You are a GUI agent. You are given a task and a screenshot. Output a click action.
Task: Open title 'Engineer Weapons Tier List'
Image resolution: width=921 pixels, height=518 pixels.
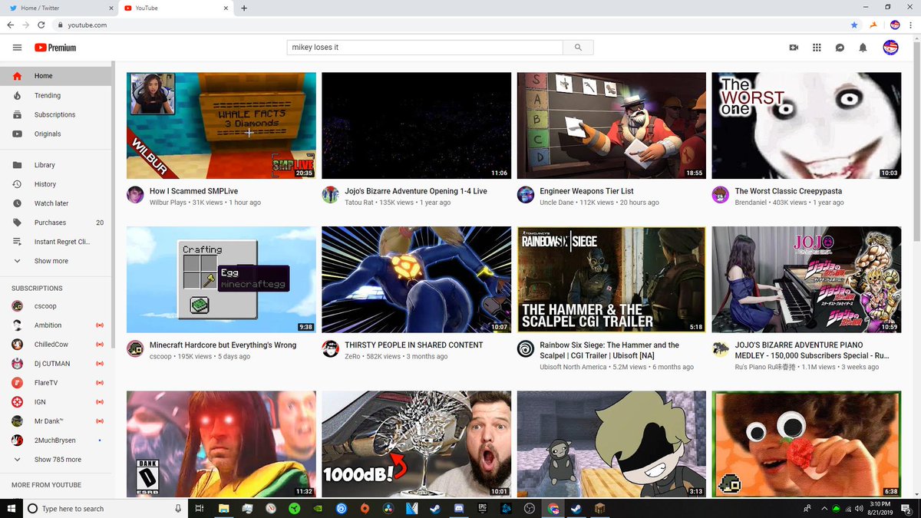pyautogui.click(x=586, y=191)
